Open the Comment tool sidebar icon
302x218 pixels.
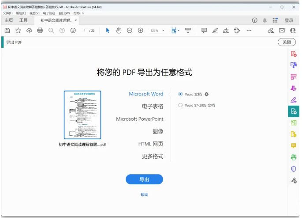(x=294, y=145)
